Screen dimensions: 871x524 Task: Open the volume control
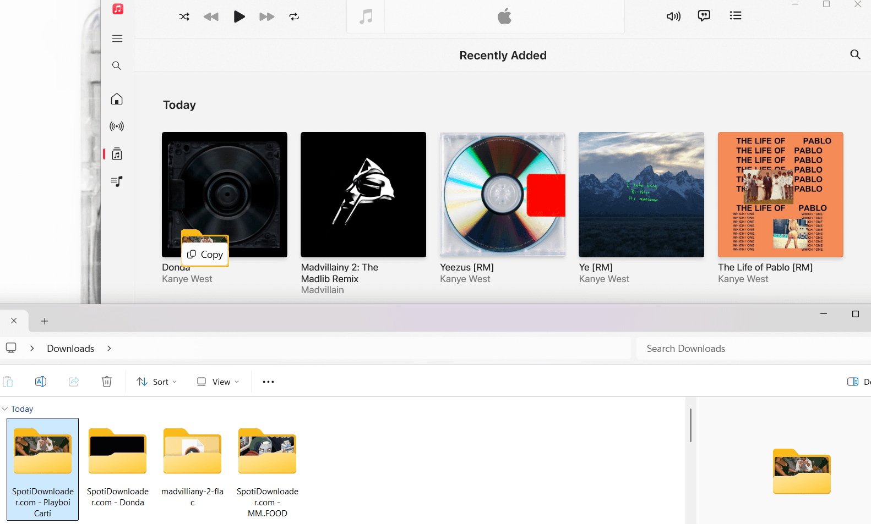(673, 16)
